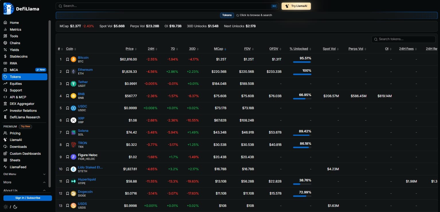Viewport: 440px width, 212px height.
Task: Switch to dark mode moon icon
Action: pos(15,207)
